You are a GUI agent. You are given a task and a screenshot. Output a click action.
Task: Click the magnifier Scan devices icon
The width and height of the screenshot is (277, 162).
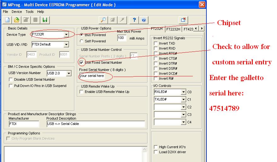[103, 20]
